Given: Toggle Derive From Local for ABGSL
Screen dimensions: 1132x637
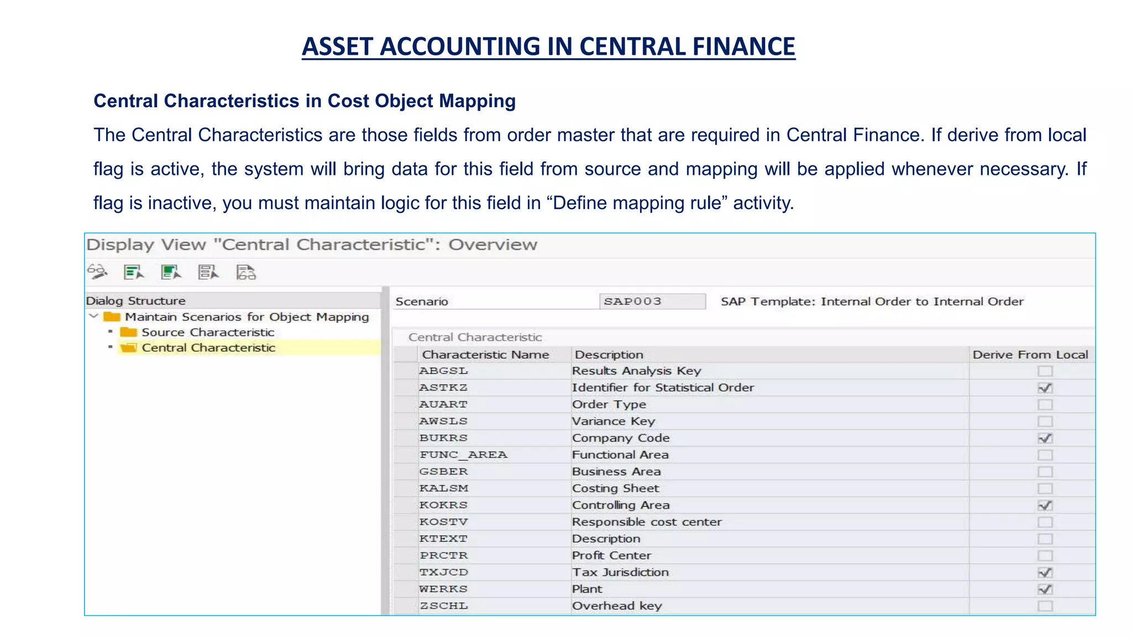Looking at the screenshot, I should pyautogui.click(x=1045, y=371).
